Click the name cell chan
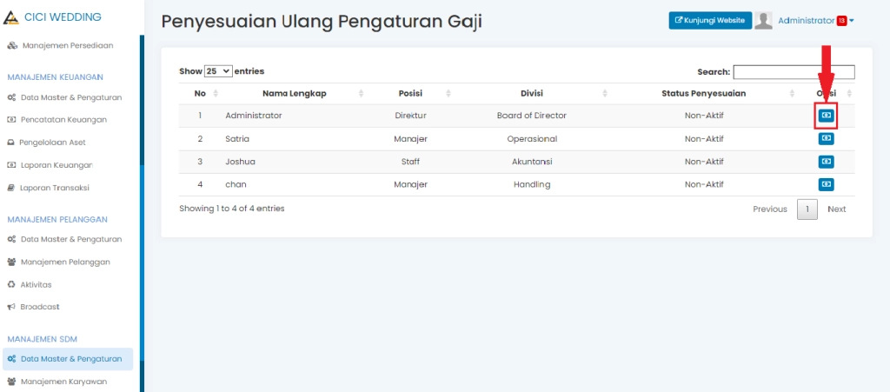890x392 pixels. (236, 184)
